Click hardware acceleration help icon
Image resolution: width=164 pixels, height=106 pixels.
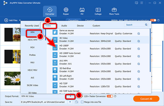coord(159,20)
